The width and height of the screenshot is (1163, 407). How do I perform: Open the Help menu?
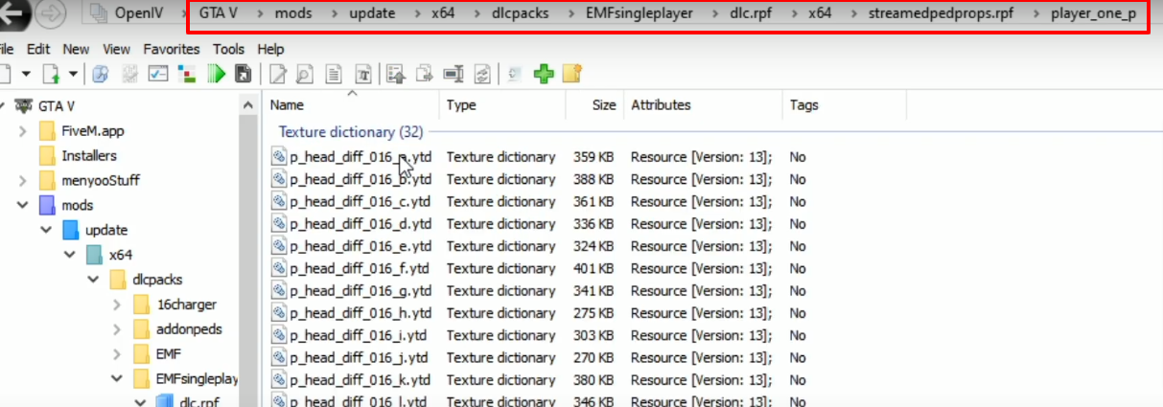pyautogui.click(x=271, y=49)
